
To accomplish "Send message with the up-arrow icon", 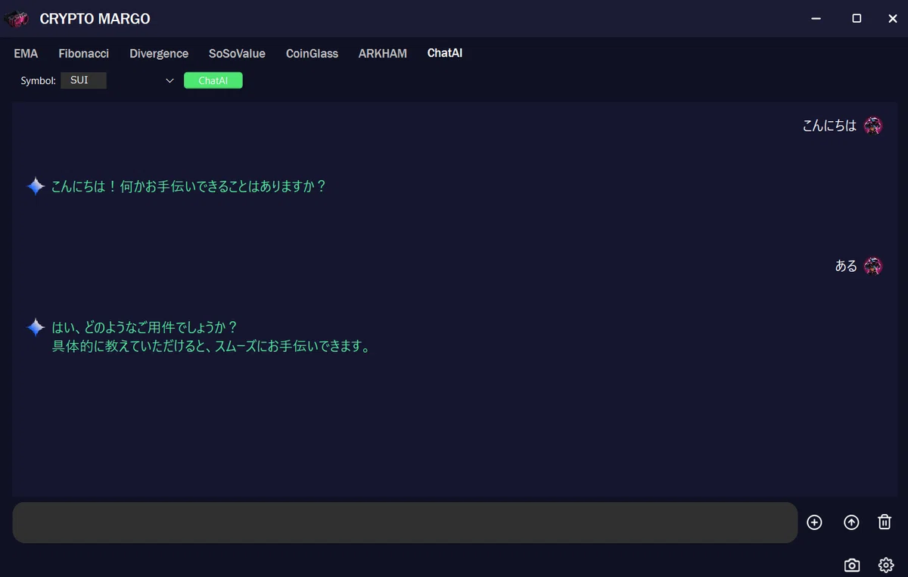I will 851,522.
